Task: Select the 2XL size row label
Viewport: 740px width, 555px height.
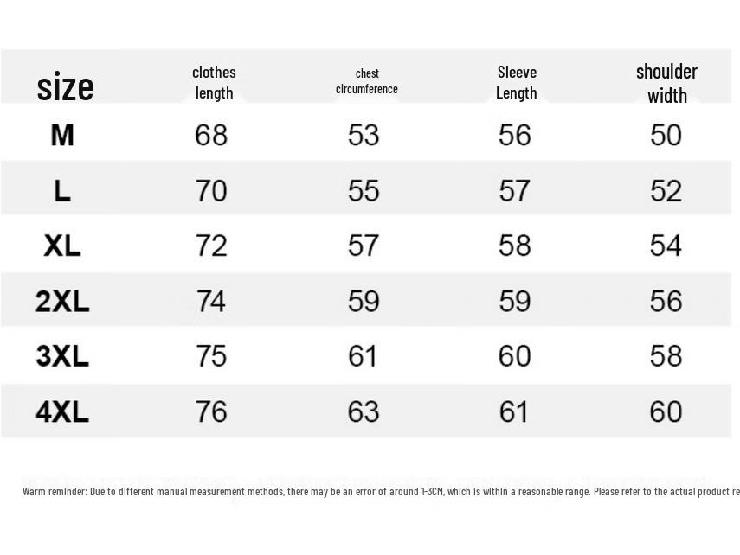Action: click(x=62, y=301)
